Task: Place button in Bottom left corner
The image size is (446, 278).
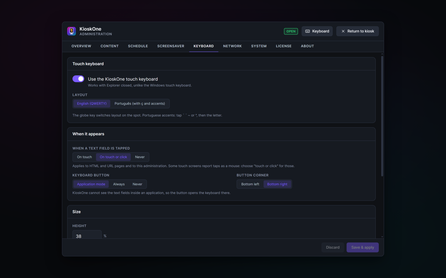Action: 250,184
